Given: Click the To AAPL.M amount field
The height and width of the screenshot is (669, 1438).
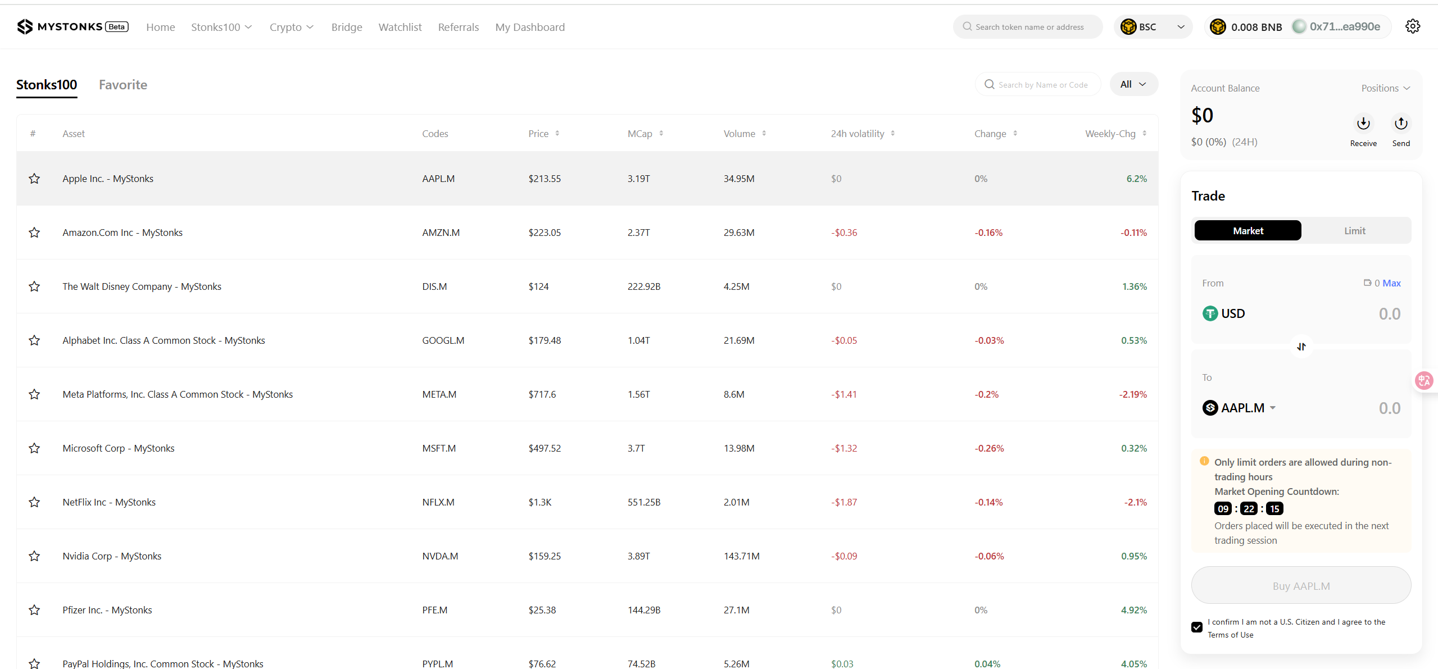Looking at the screenshot, I should [1389, 408].
